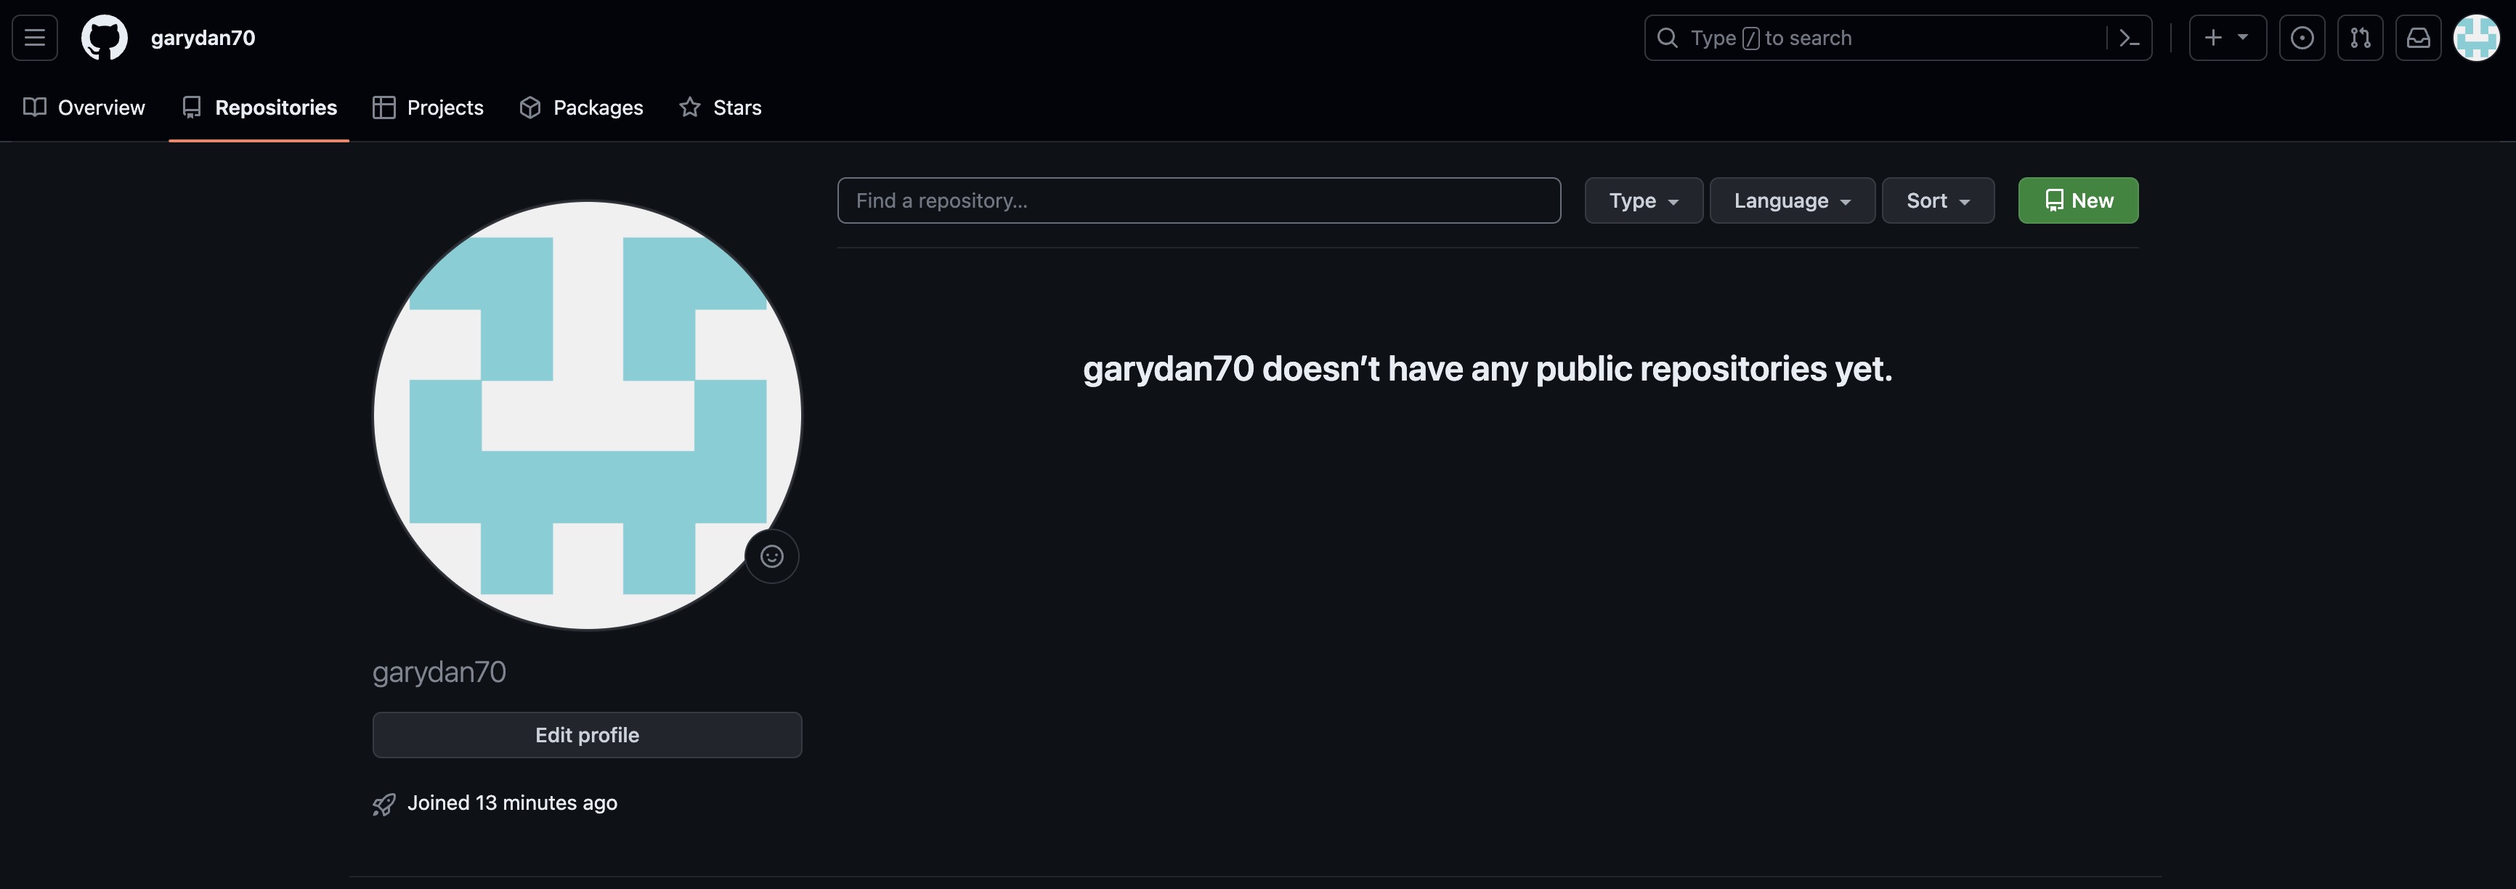The height and width of the screenshot is (889, 2516).
Task: Click the GitHub Octocat logo
Action: point(105,37)
